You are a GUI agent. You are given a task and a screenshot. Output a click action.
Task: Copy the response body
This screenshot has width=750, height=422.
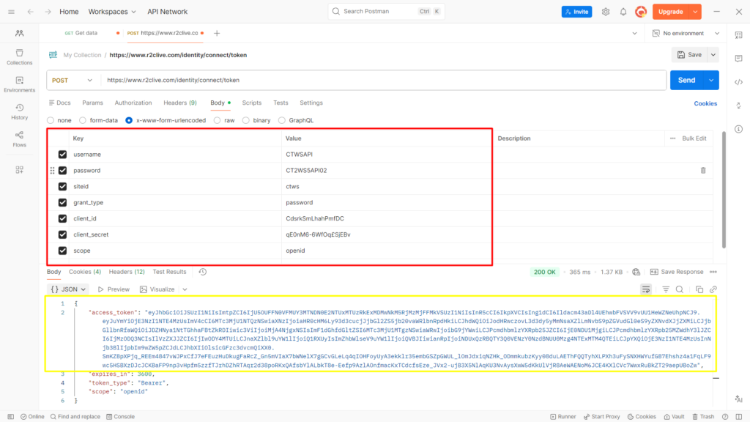click(x=697, y=289)
